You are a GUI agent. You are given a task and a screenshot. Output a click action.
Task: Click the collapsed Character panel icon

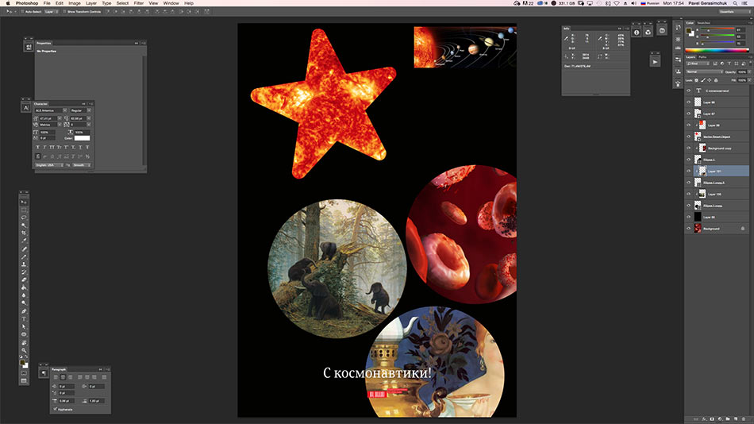pos(26,107)
